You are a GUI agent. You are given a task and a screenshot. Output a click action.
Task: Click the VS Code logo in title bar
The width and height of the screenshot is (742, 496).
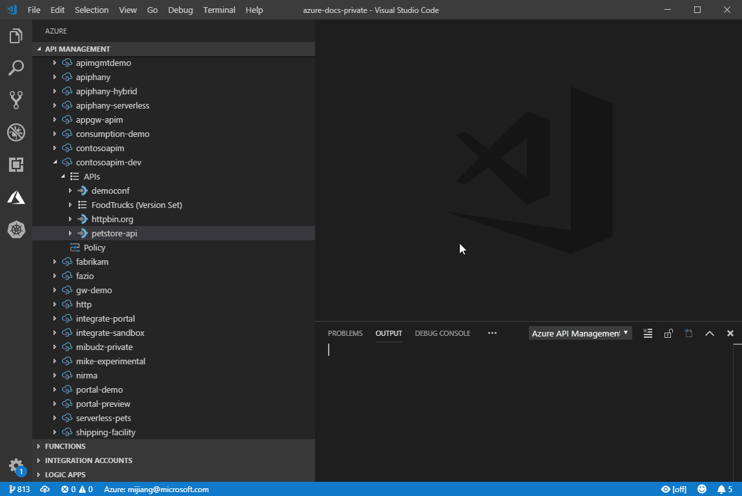[x=12, y=10]
